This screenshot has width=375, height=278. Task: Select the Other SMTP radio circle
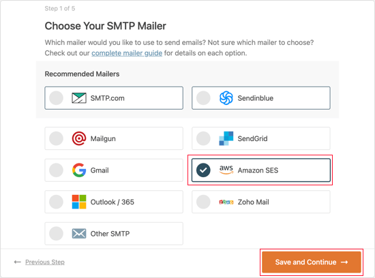point(56,234)
